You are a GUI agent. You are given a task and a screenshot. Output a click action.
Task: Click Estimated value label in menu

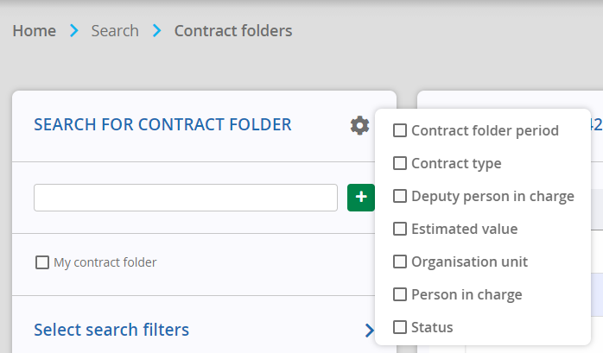point(465,229)
